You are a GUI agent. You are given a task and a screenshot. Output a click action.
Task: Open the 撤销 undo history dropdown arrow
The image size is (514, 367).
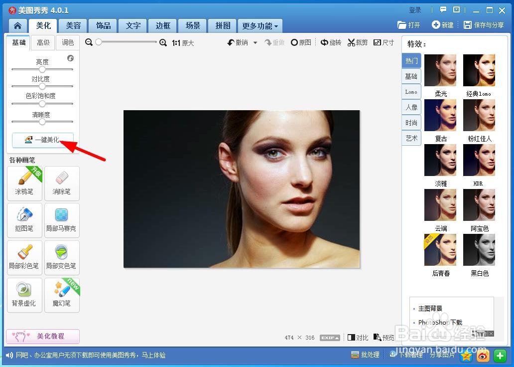(x=256, y=43)
